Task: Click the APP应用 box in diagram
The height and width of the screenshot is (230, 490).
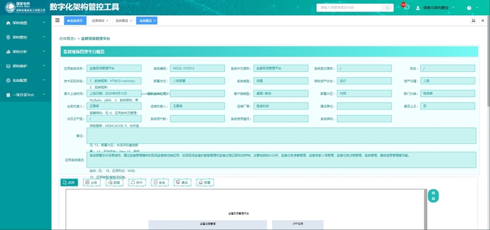Action: click(x=298, y=224)
